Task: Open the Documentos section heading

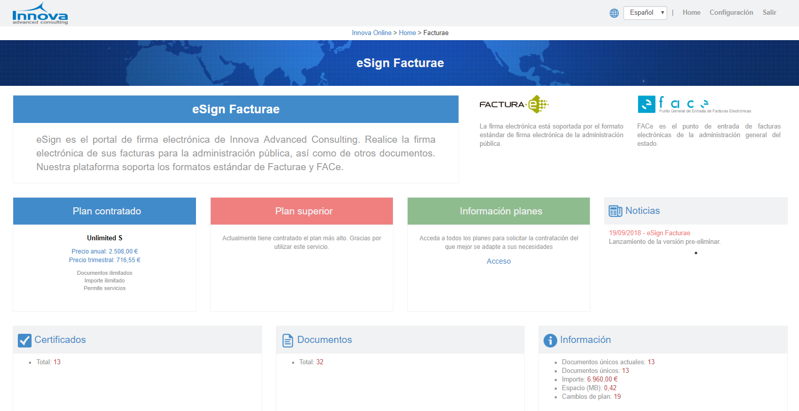Action: (325, 340)
